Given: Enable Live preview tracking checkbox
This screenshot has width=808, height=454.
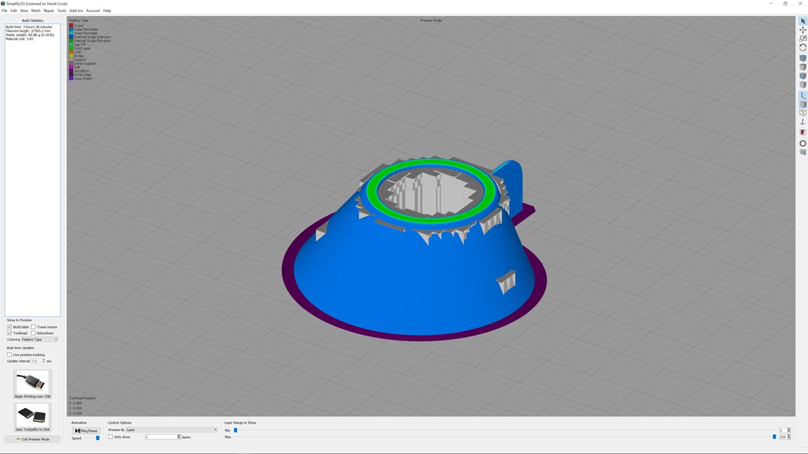Looking at the screenshot, I should click(9, 354).
